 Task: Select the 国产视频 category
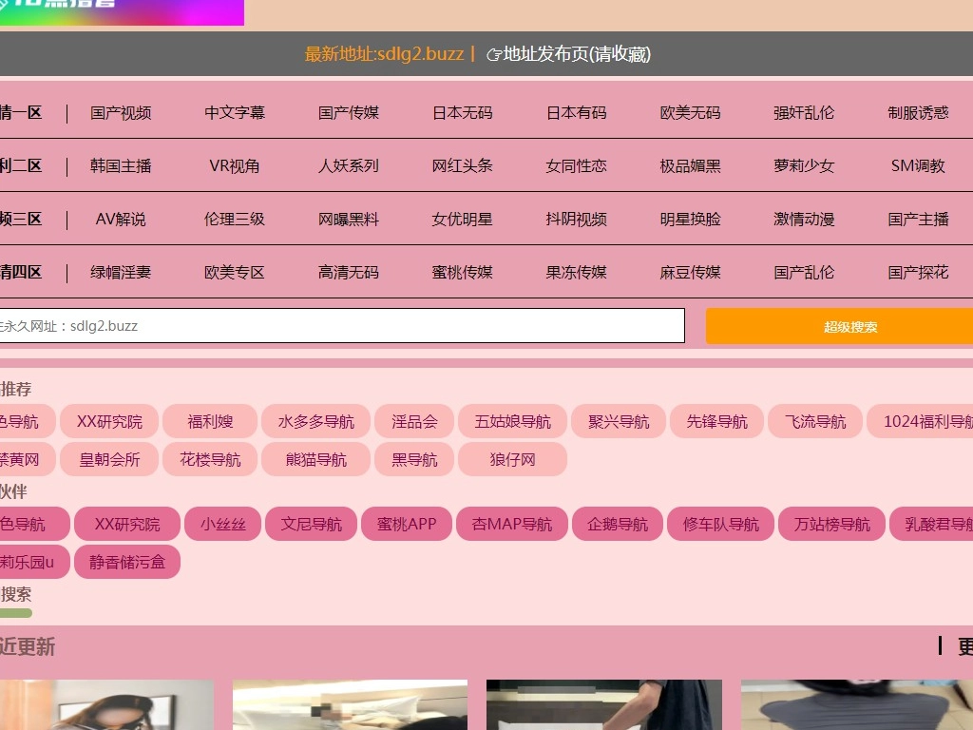[121, 112]
